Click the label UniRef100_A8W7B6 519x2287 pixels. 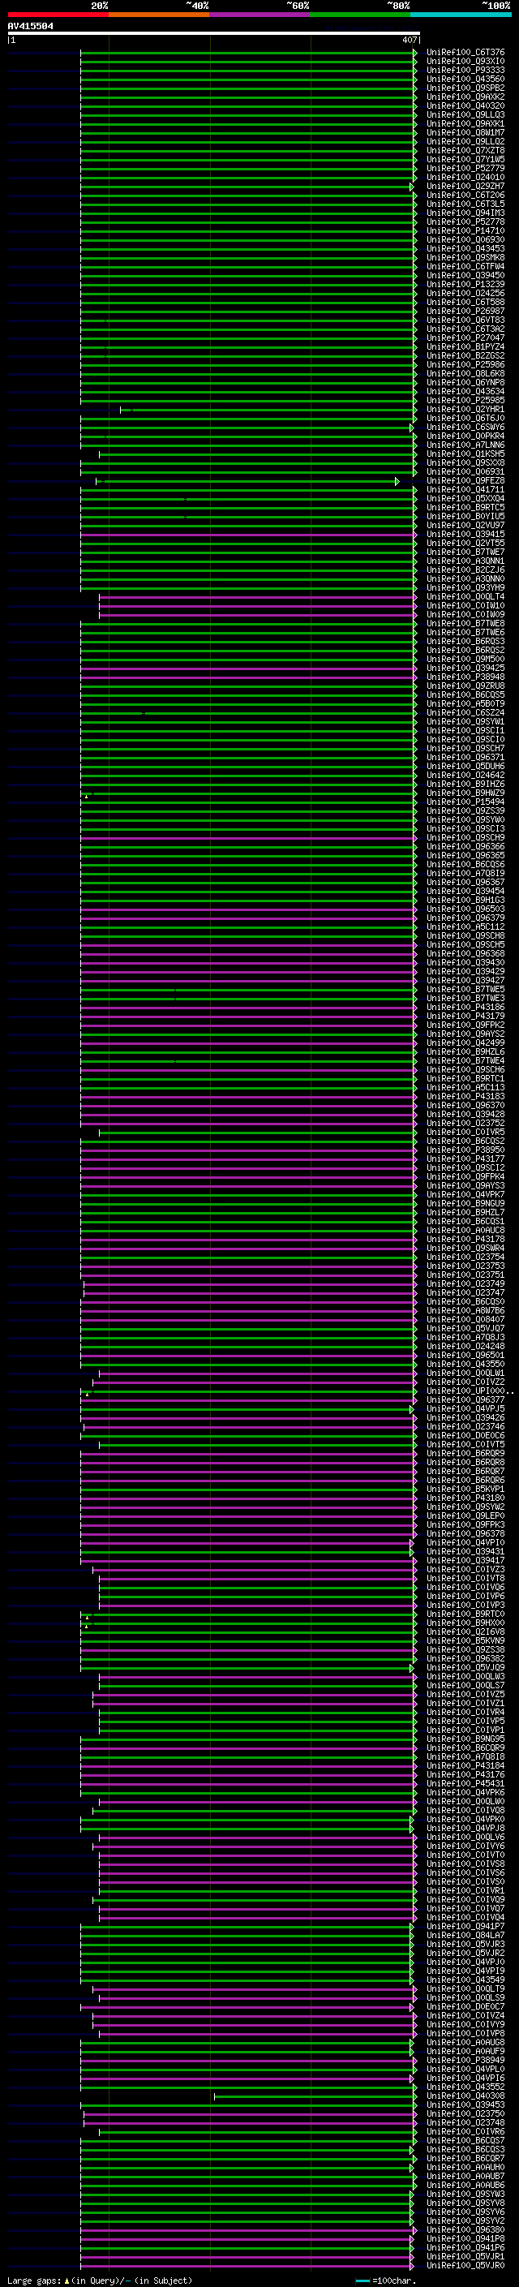[x=465, y=1310]
